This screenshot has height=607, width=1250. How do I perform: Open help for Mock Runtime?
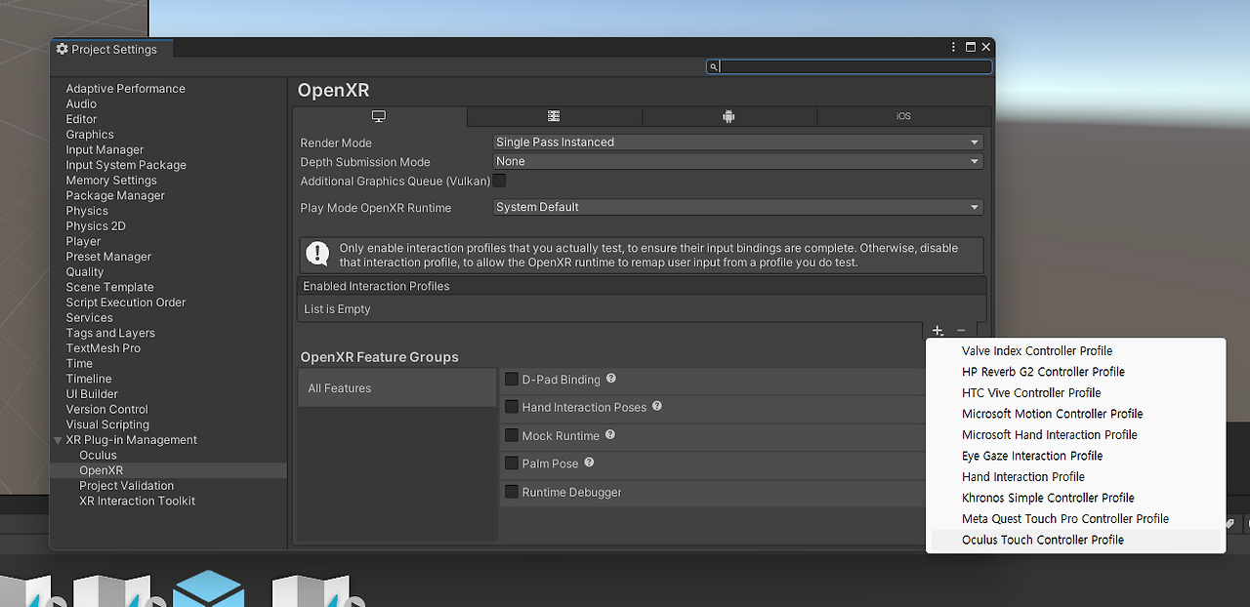point(610,434)
